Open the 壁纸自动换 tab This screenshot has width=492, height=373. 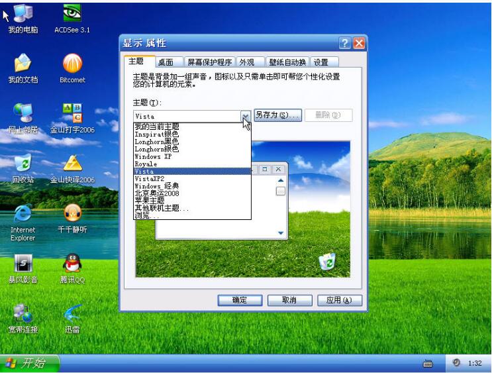click(287, 62)
